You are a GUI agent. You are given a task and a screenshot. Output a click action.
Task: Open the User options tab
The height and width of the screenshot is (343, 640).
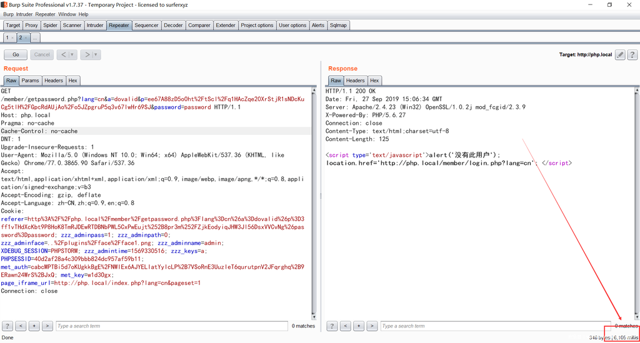(292, 25)
